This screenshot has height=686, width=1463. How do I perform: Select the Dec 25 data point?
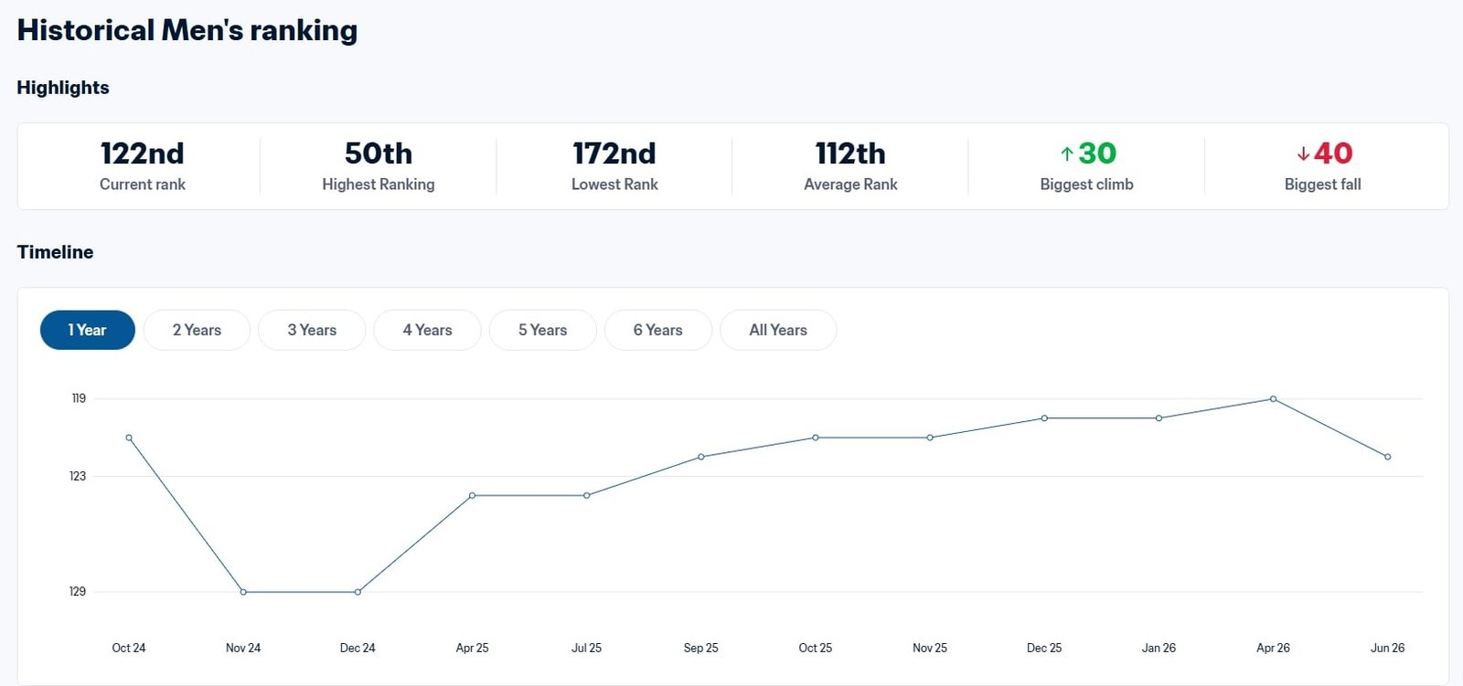[1044, 418]
